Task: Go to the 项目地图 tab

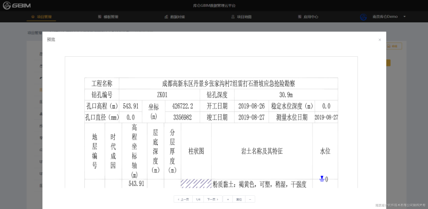Action: (x=242, y=17)
